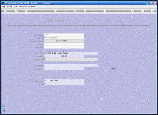The height and width of the screenshot is (115, 158).
Task: Click the Transaction Period field showing Feb 2008
Action: (64, 81)
